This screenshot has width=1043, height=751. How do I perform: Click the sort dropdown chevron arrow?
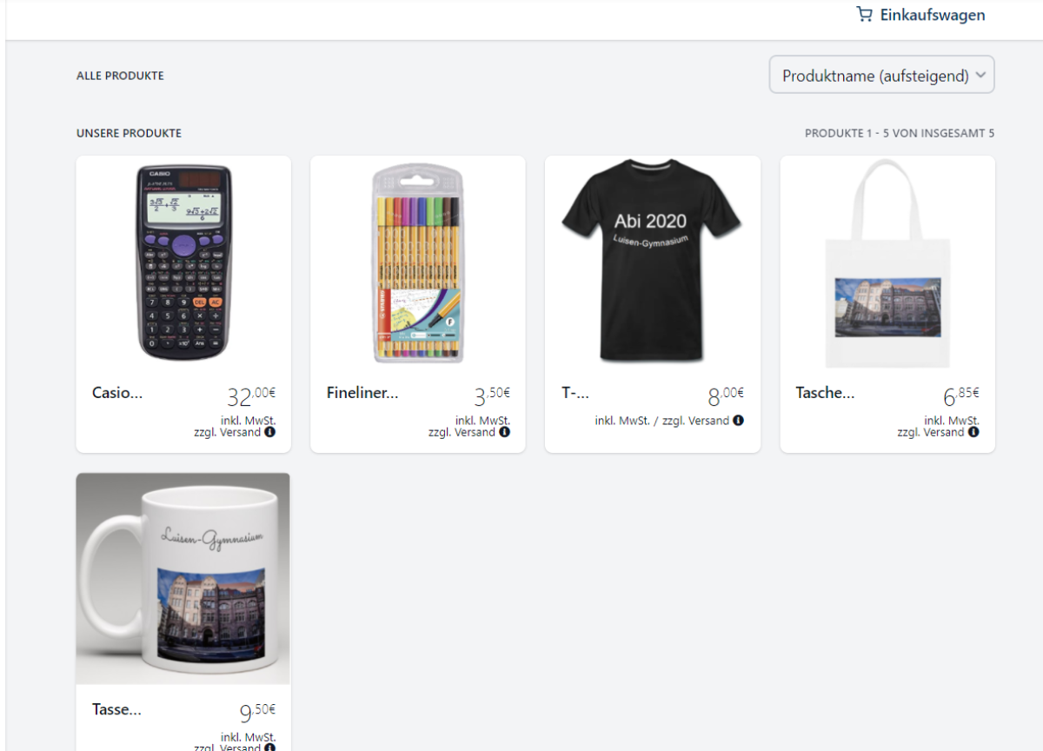point(980,76)
